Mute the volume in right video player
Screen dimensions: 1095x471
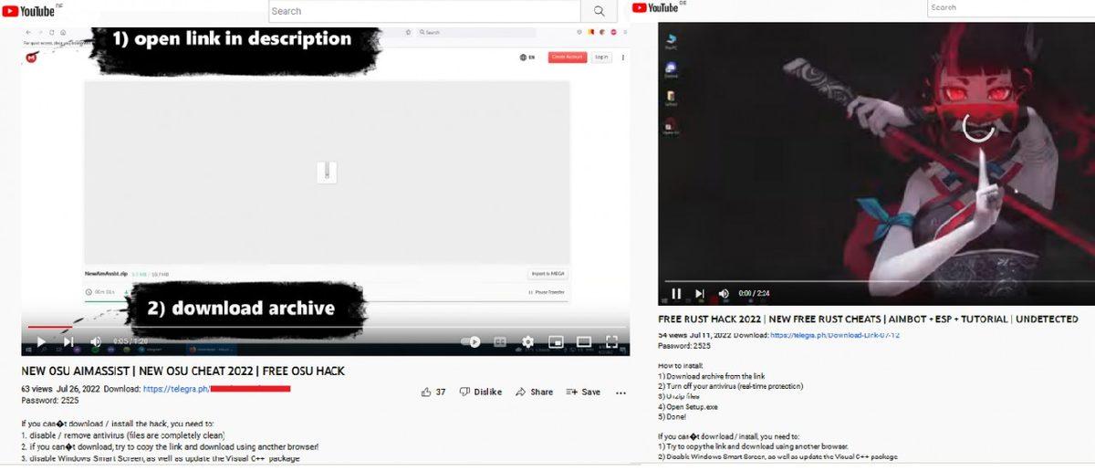pyautogui.click(x=724, y=294)
